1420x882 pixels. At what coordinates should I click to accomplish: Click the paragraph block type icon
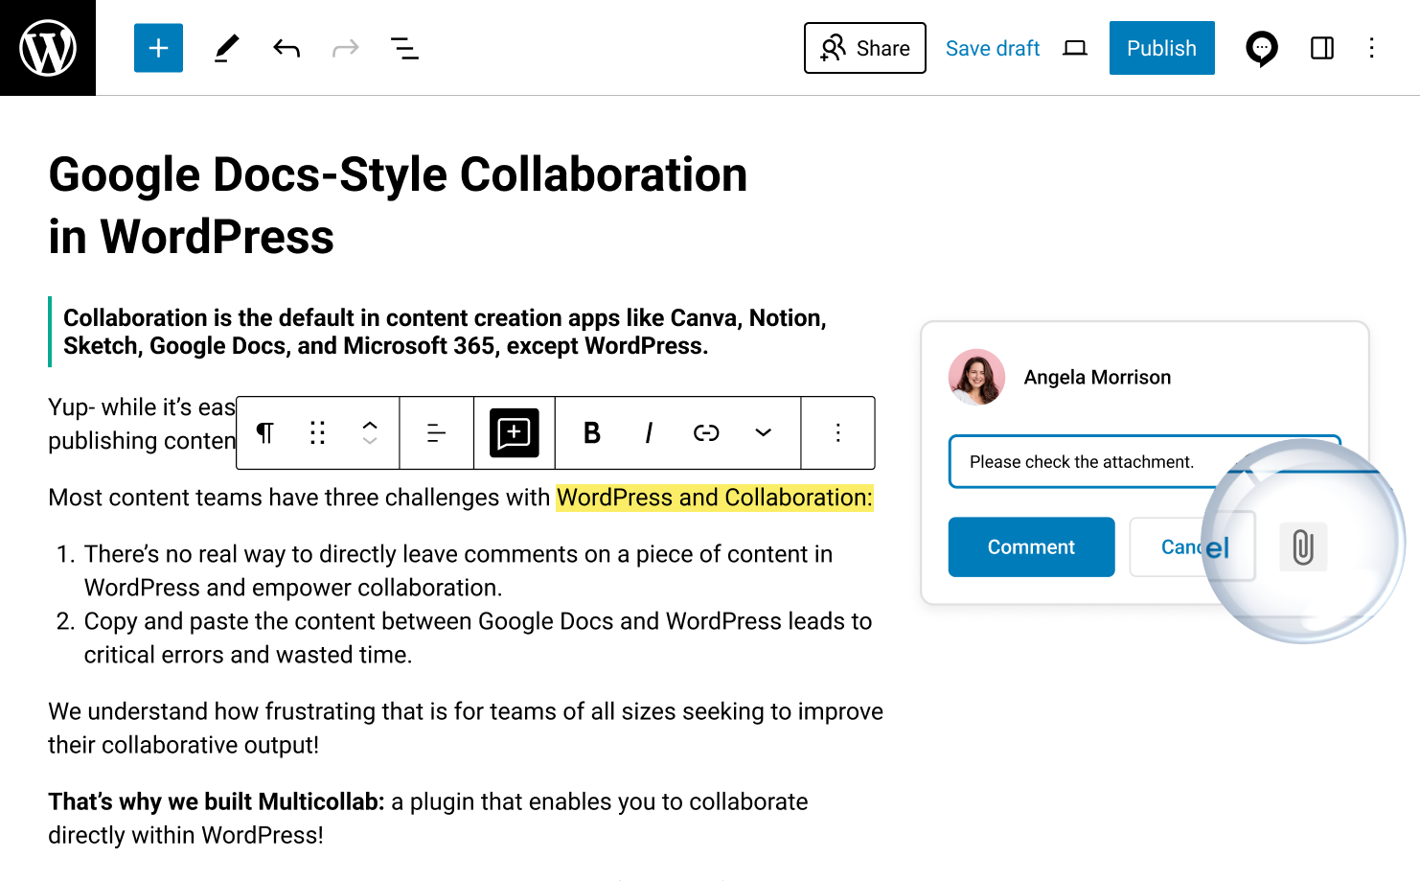(x=265, y=433)
